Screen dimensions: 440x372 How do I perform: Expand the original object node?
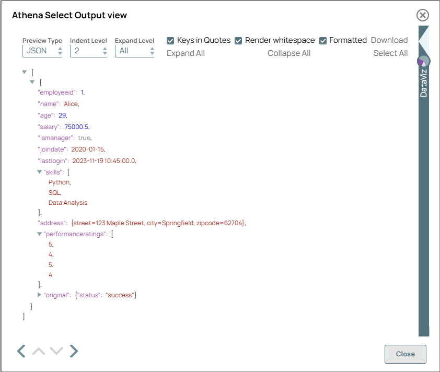39,295
